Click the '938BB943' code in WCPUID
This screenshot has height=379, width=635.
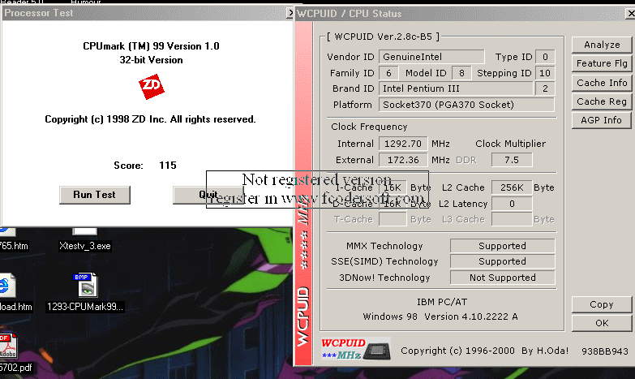605,351
